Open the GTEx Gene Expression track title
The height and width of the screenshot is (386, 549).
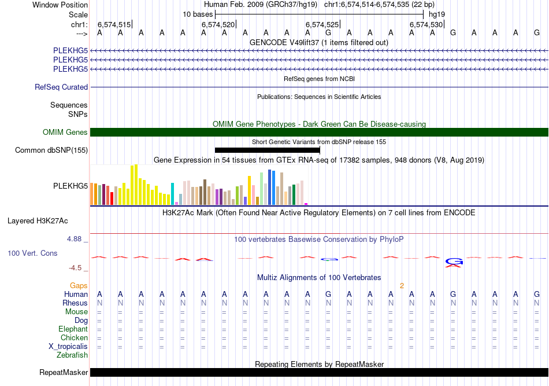pos(319,160)
